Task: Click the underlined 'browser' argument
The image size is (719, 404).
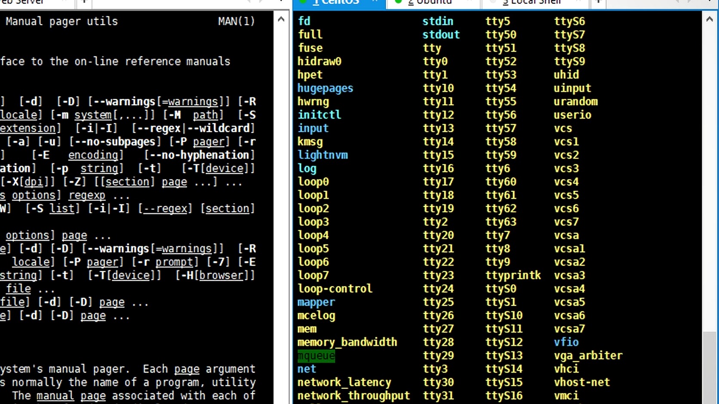Action: coord(221,276)
